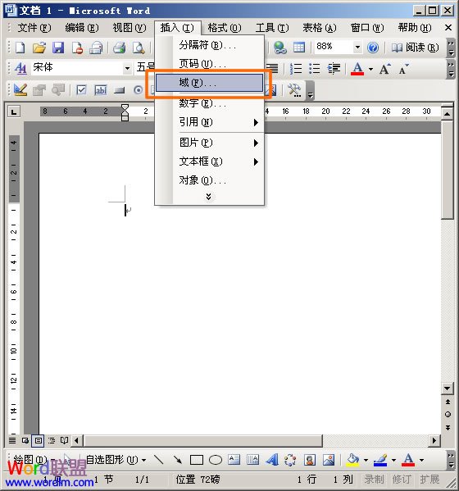Switch to Normal view button
Image resolution: width=459 pixels, height=491 pixels.
point(12,440)
